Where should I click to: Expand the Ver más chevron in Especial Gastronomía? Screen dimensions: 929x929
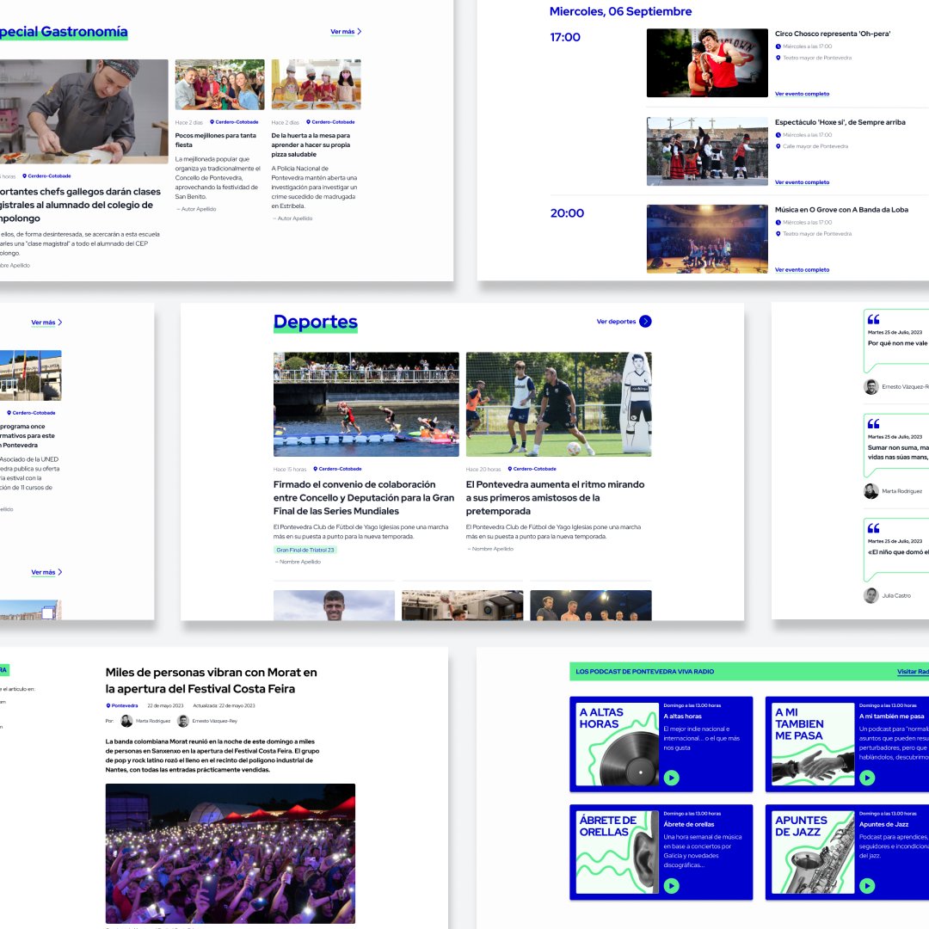pos(359,31)
